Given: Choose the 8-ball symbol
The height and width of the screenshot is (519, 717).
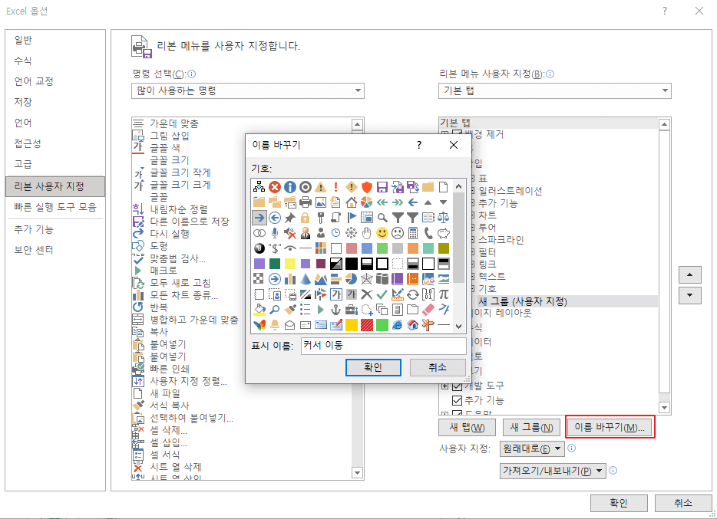Looking at the screenshot, I should click(x=259, y=248).
